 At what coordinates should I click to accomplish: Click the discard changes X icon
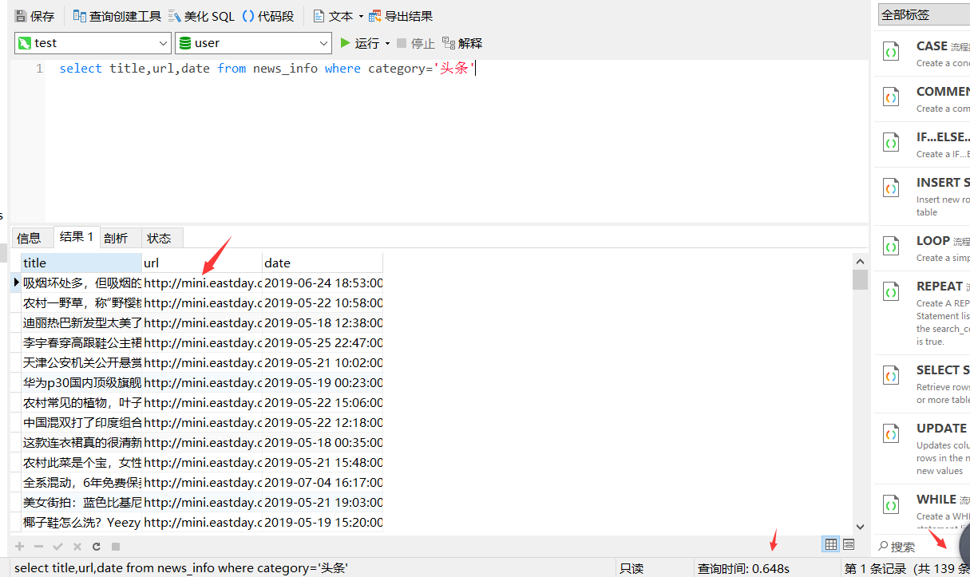[77, 547]
